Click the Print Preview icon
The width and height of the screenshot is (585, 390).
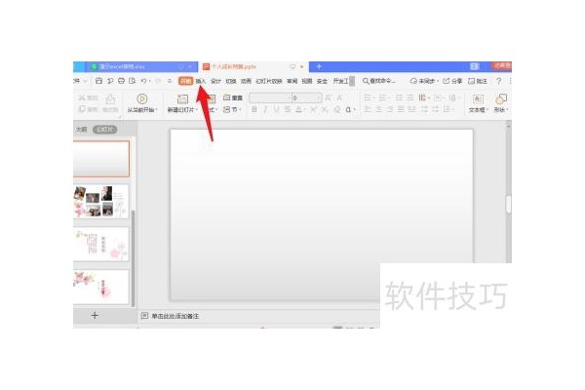click(x=132, y=81)
